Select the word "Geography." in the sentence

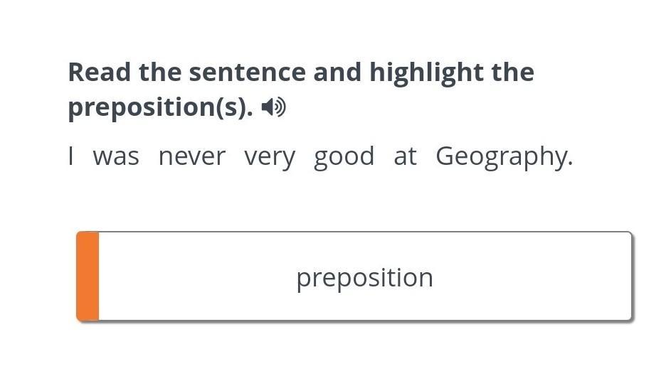pyautogui.click(x=502, y=156)
